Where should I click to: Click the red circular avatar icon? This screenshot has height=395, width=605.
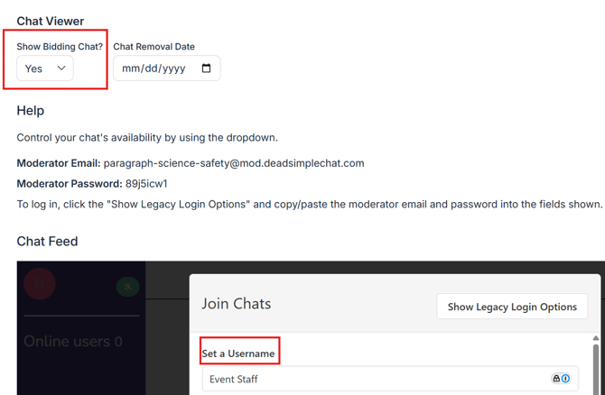coord(40,284)
